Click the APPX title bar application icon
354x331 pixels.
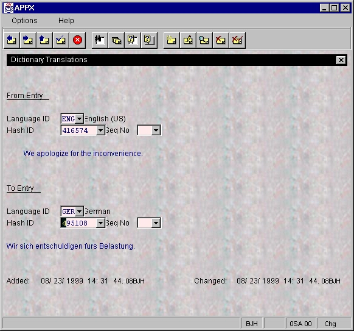click(x=9, y=8)
